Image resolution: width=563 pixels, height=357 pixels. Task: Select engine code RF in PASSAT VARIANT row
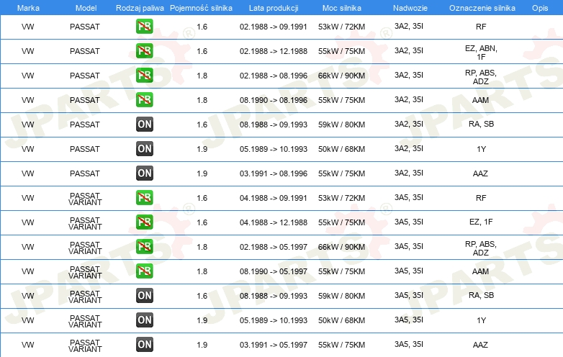tap(481, 198)
